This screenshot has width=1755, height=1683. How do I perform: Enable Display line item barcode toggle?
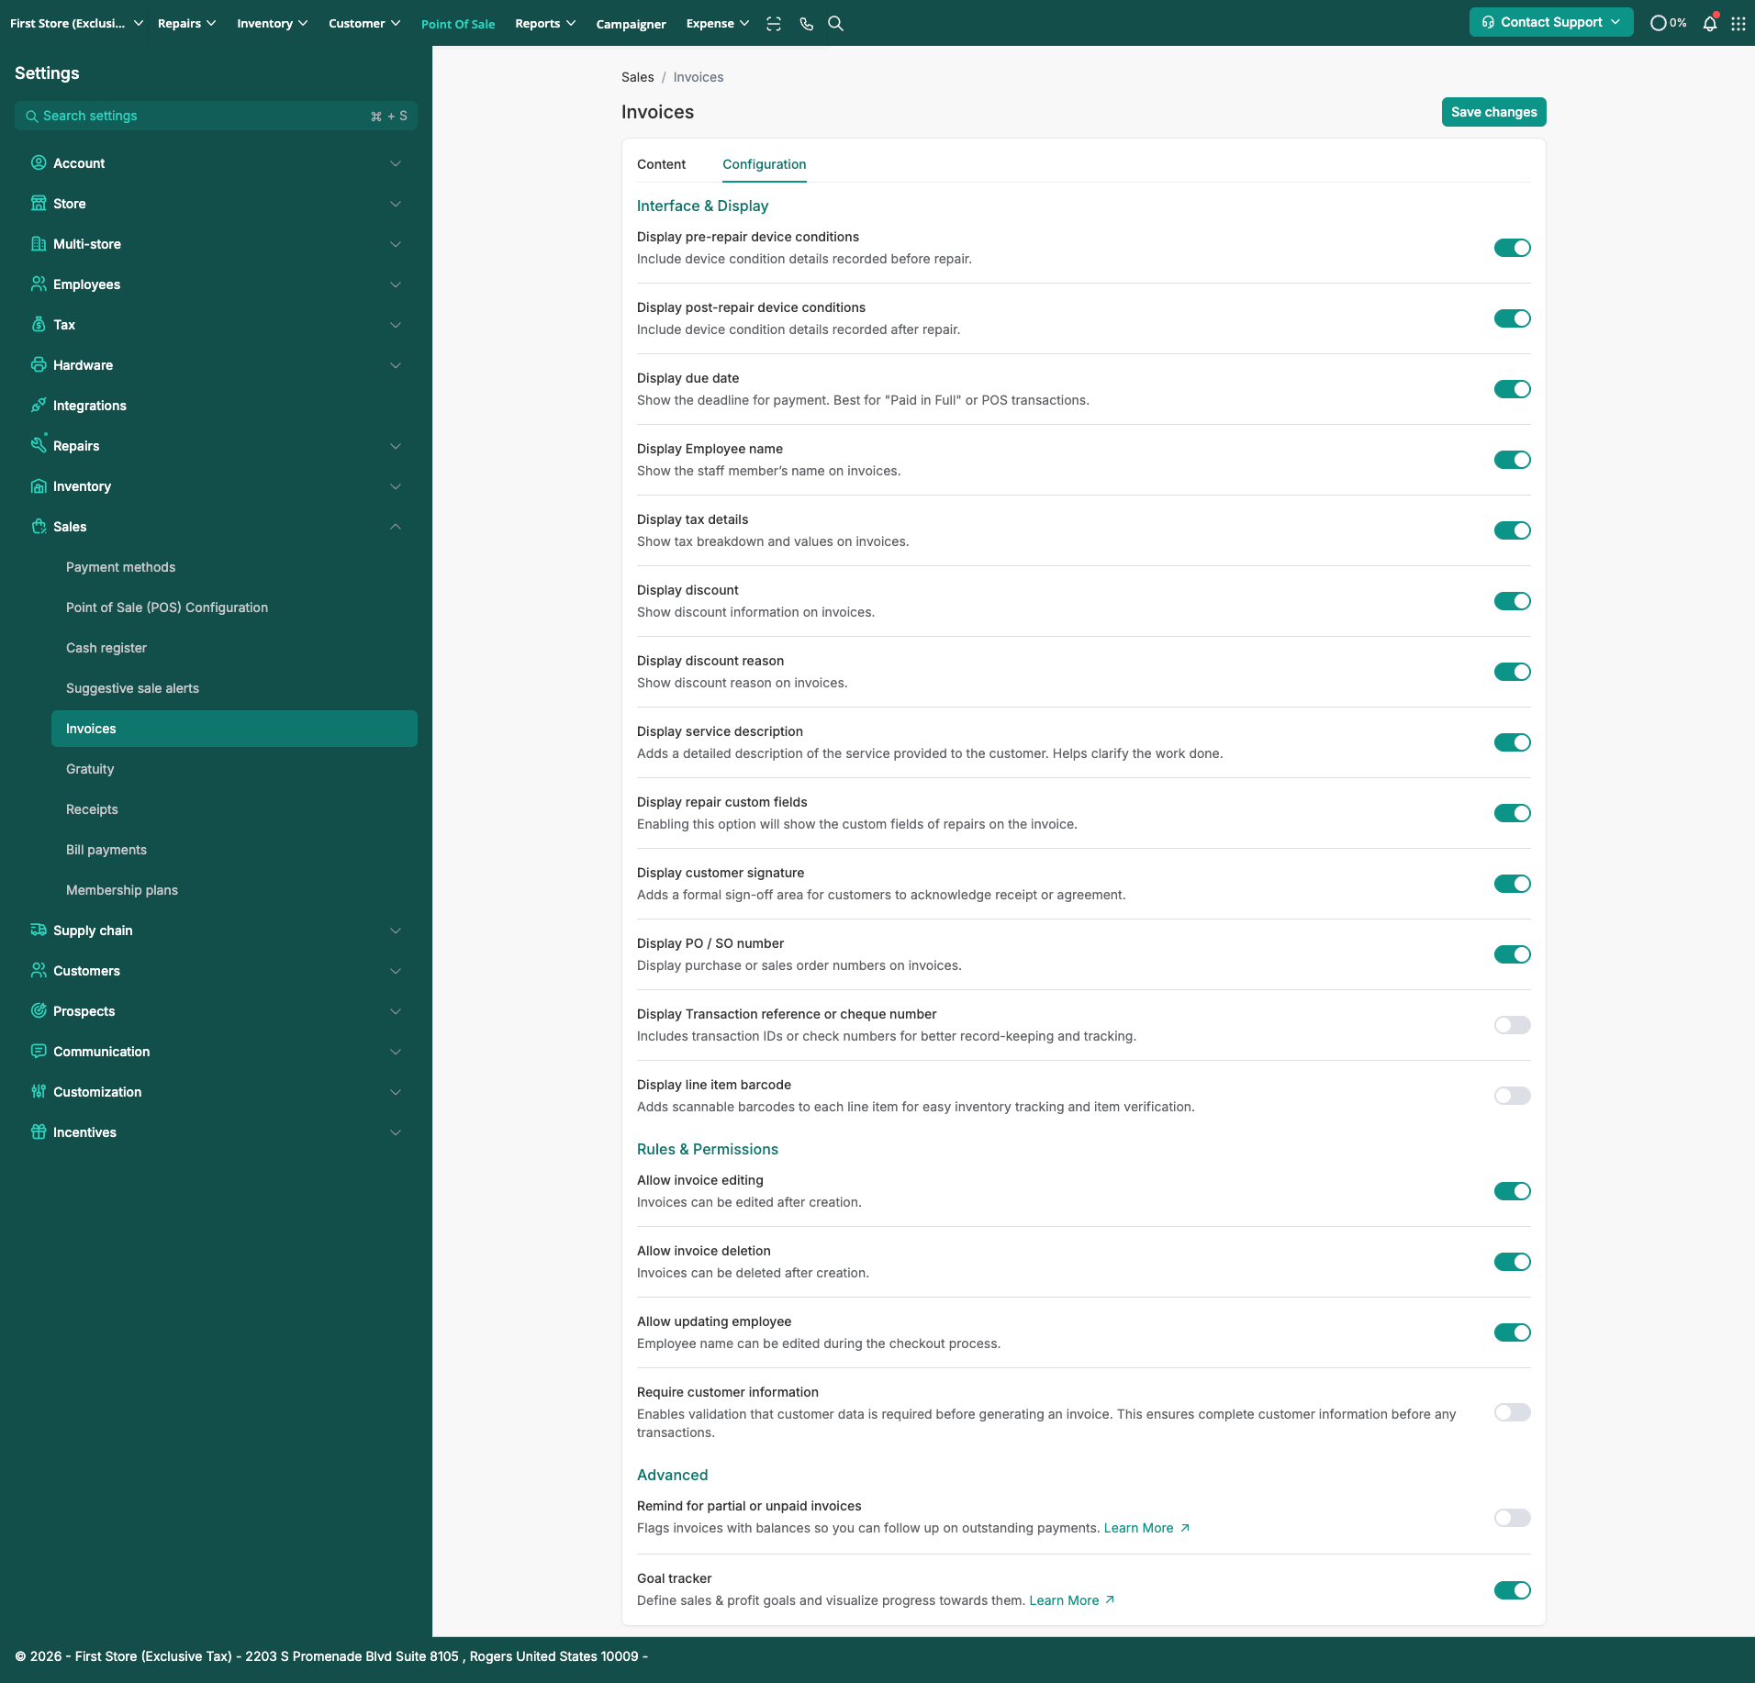1512,1096
